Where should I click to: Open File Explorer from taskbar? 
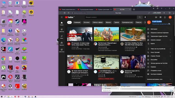pos(8,97)
